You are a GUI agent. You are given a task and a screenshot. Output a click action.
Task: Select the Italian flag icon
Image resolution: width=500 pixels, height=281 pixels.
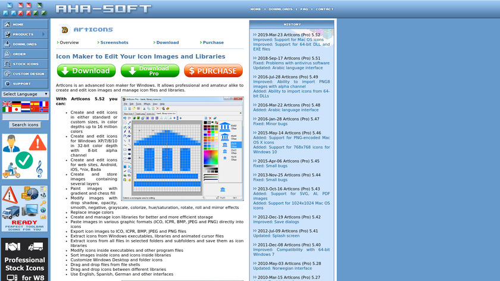[x=7, y=110]
